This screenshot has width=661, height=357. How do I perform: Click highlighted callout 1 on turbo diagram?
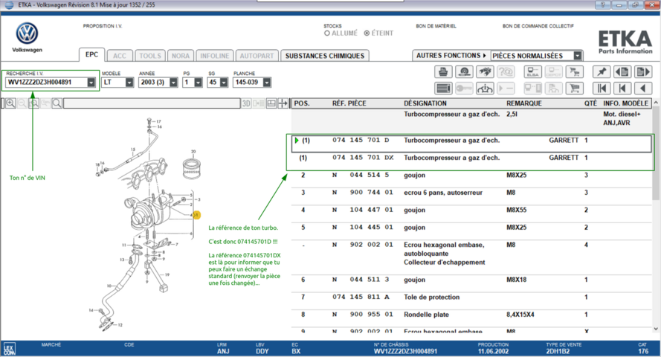click(196, 215)
